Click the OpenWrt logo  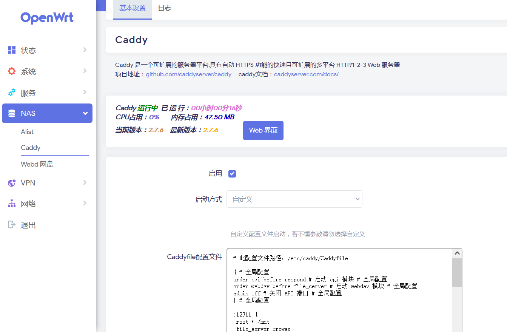click(47, 18)
